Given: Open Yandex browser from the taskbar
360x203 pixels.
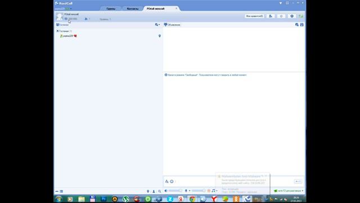Looking at the screenshot, I should pyautogui.click(x=214, y=199).
